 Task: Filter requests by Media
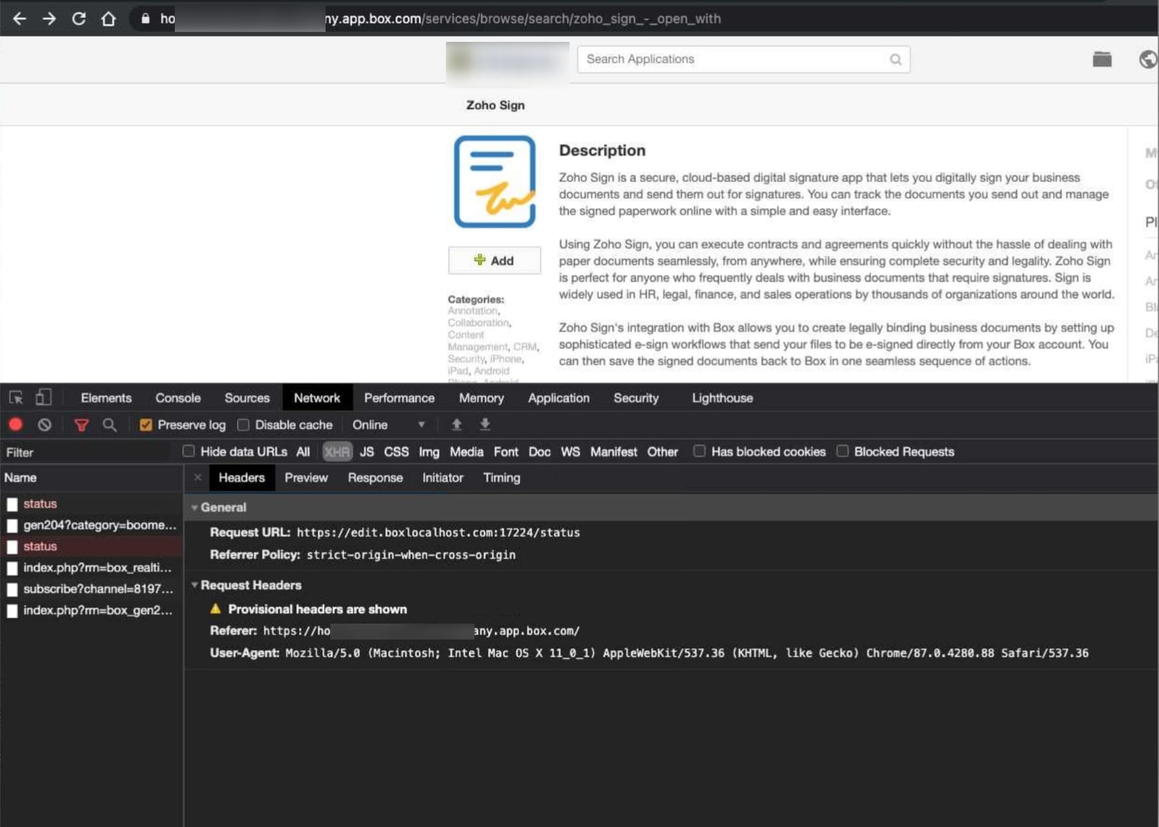[x=467, y=451]
